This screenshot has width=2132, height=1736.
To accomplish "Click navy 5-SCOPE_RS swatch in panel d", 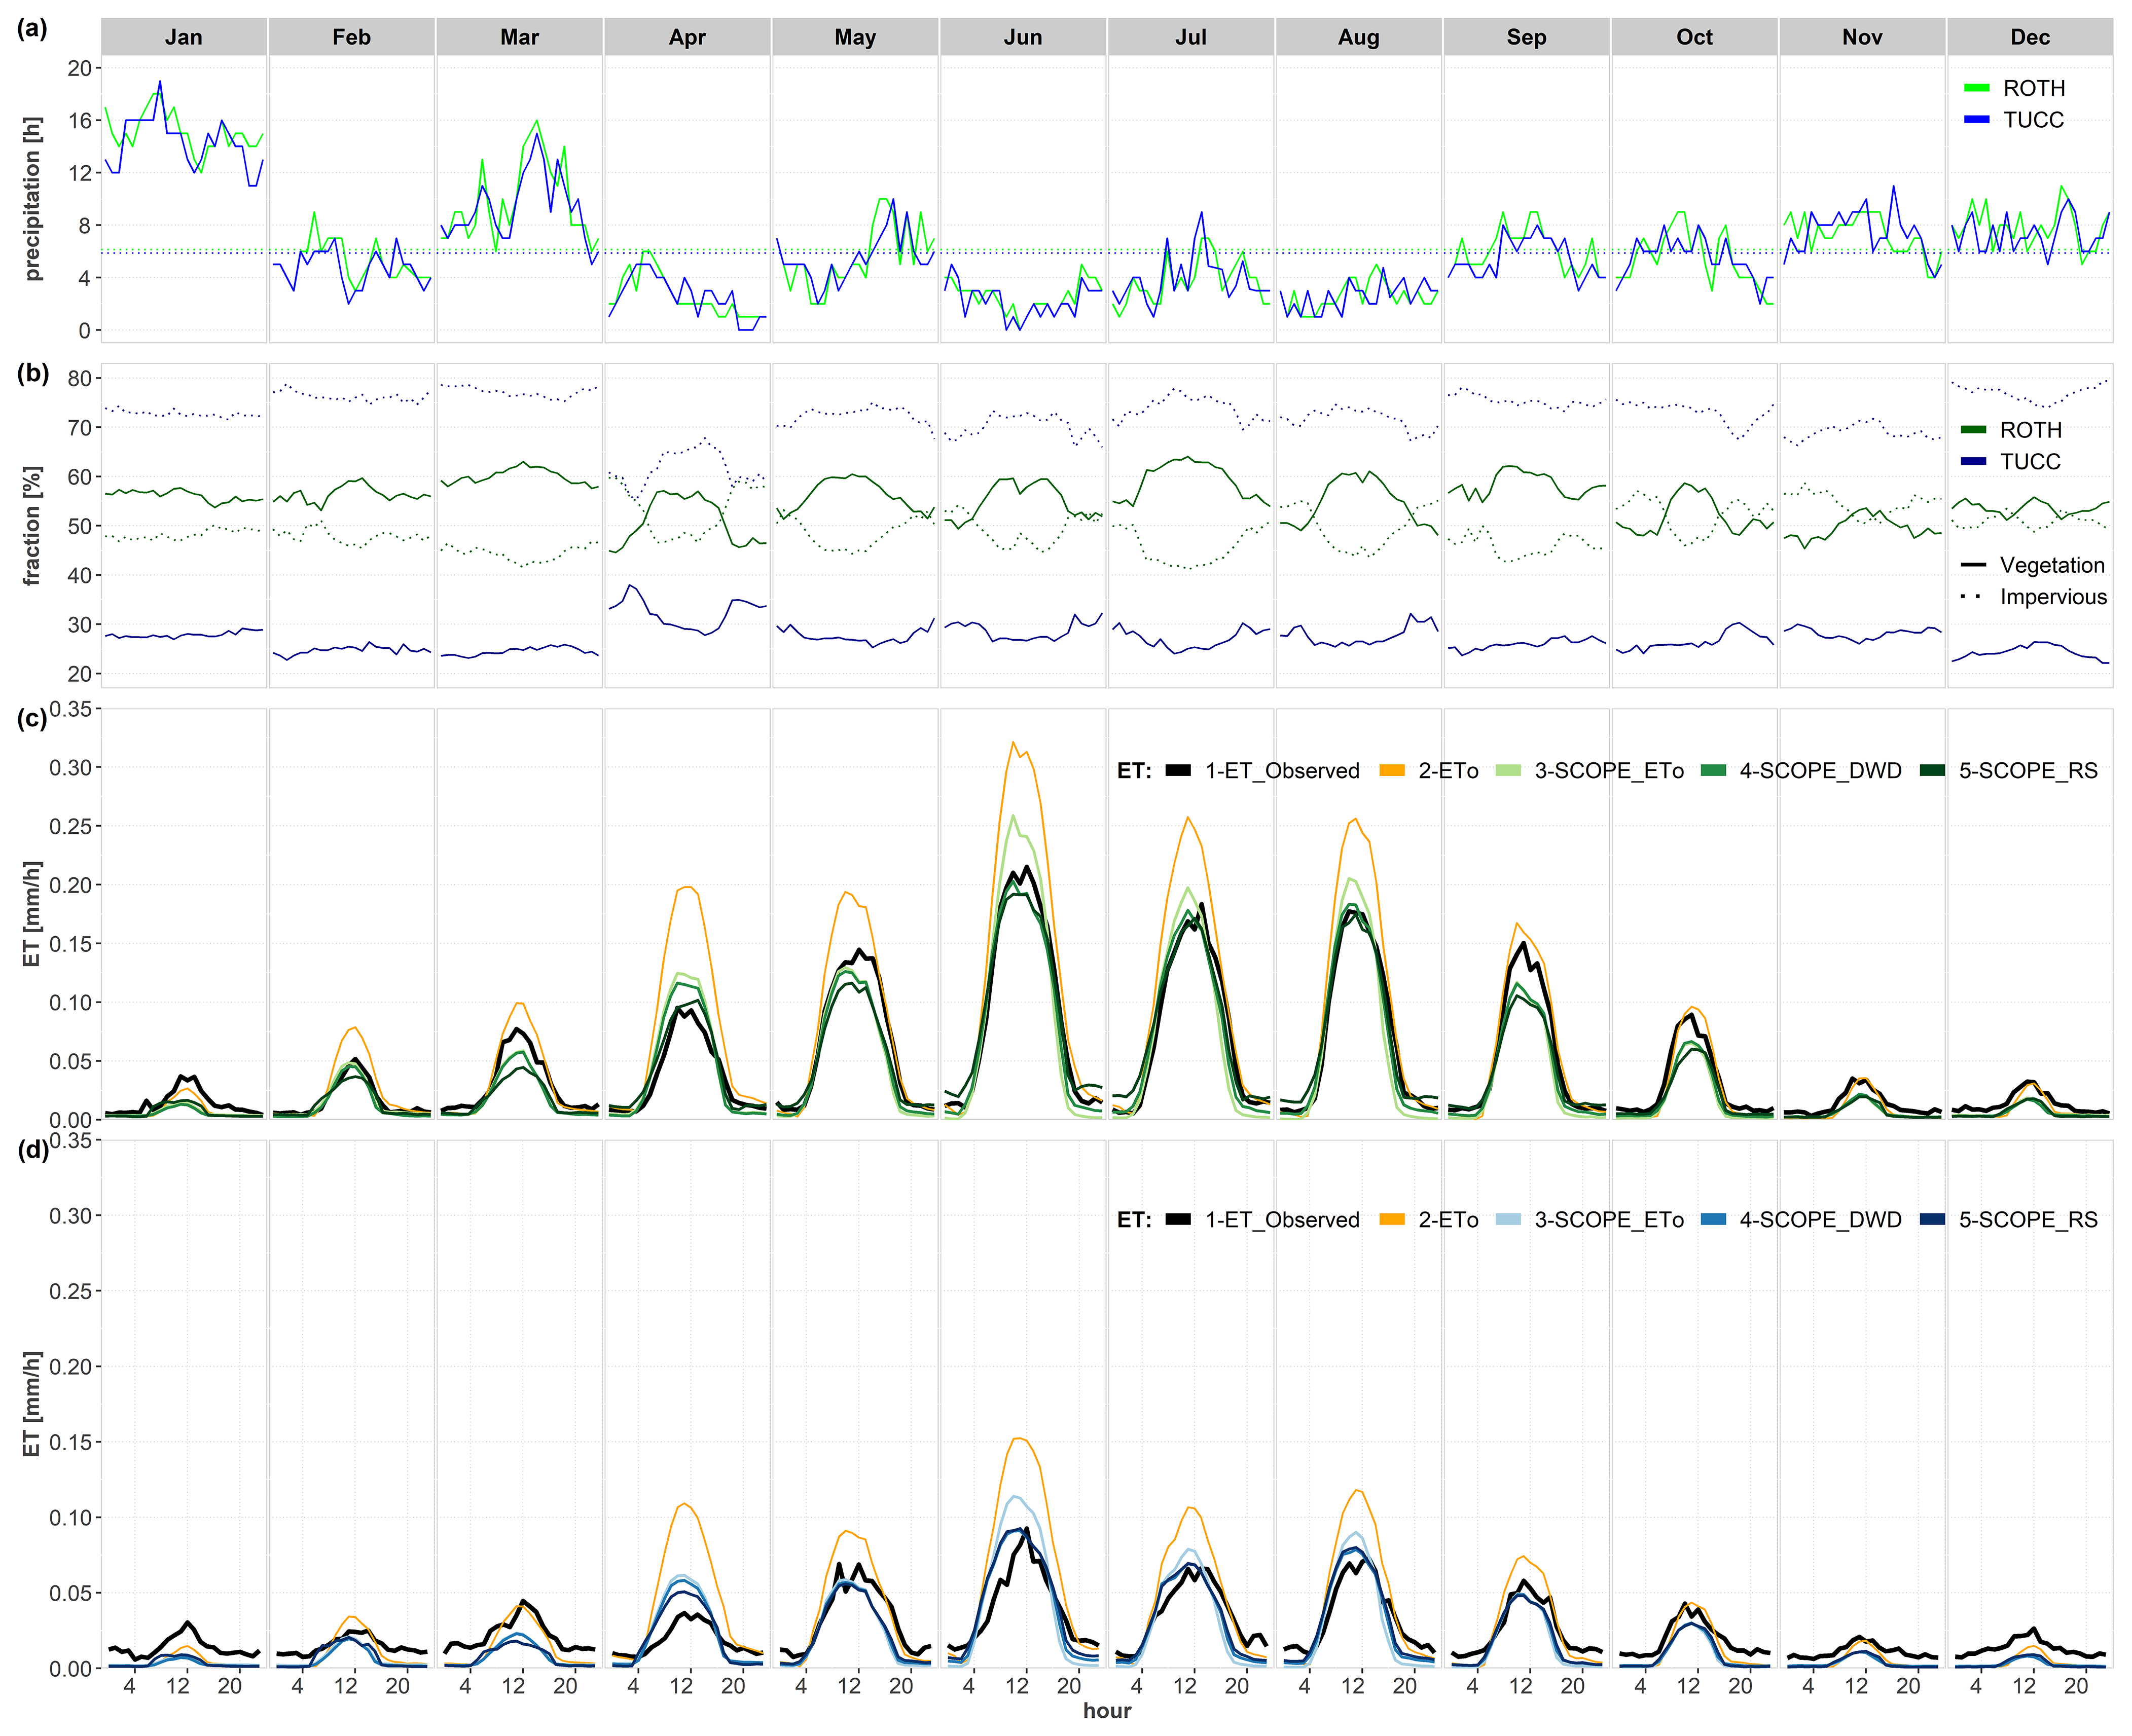I will [x=1932, y=1219].
